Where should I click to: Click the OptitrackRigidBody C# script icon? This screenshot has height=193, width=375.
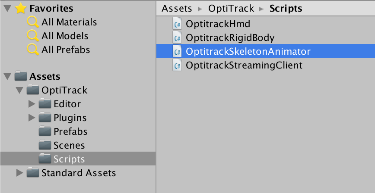click(x=177, y=37)
